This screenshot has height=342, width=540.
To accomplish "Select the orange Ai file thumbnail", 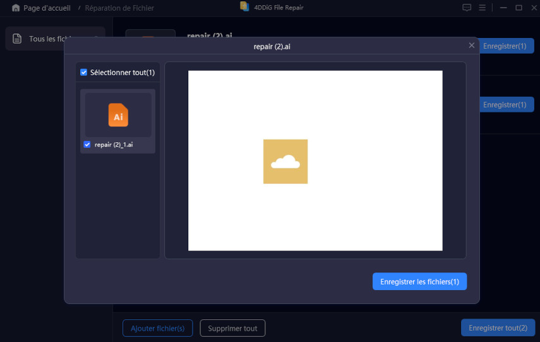I will click(x=118, y=115).
